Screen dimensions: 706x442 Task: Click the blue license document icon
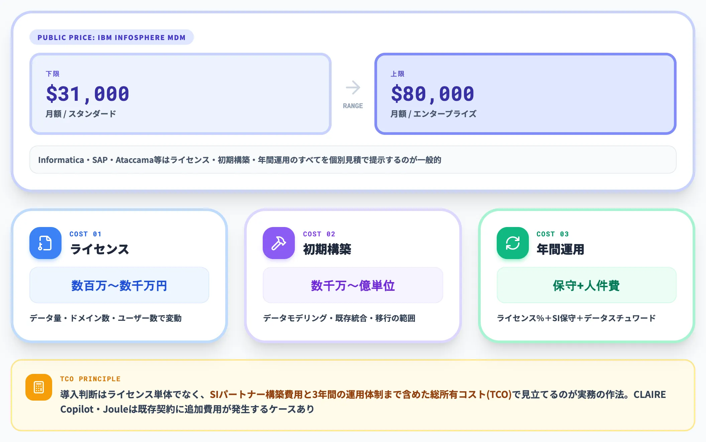coord(45,243)
